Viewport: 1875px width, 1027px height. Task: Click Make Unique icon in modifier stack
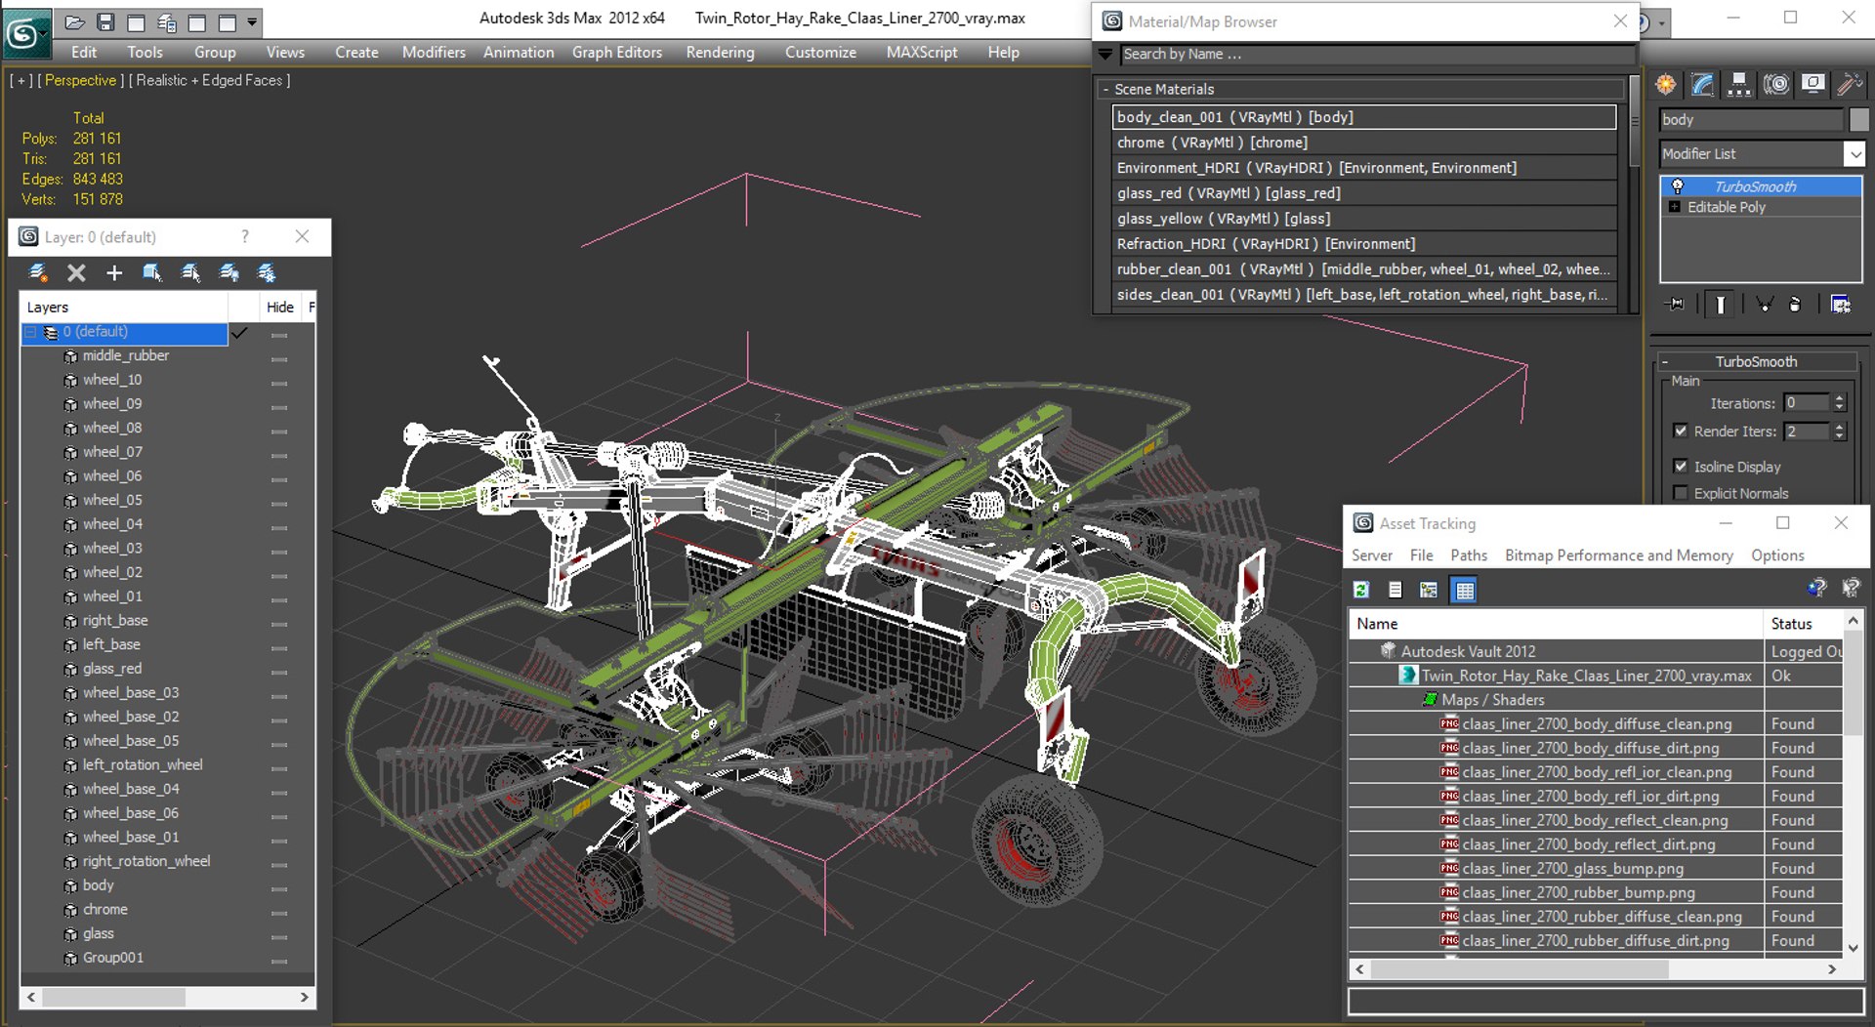(1764, 305)
